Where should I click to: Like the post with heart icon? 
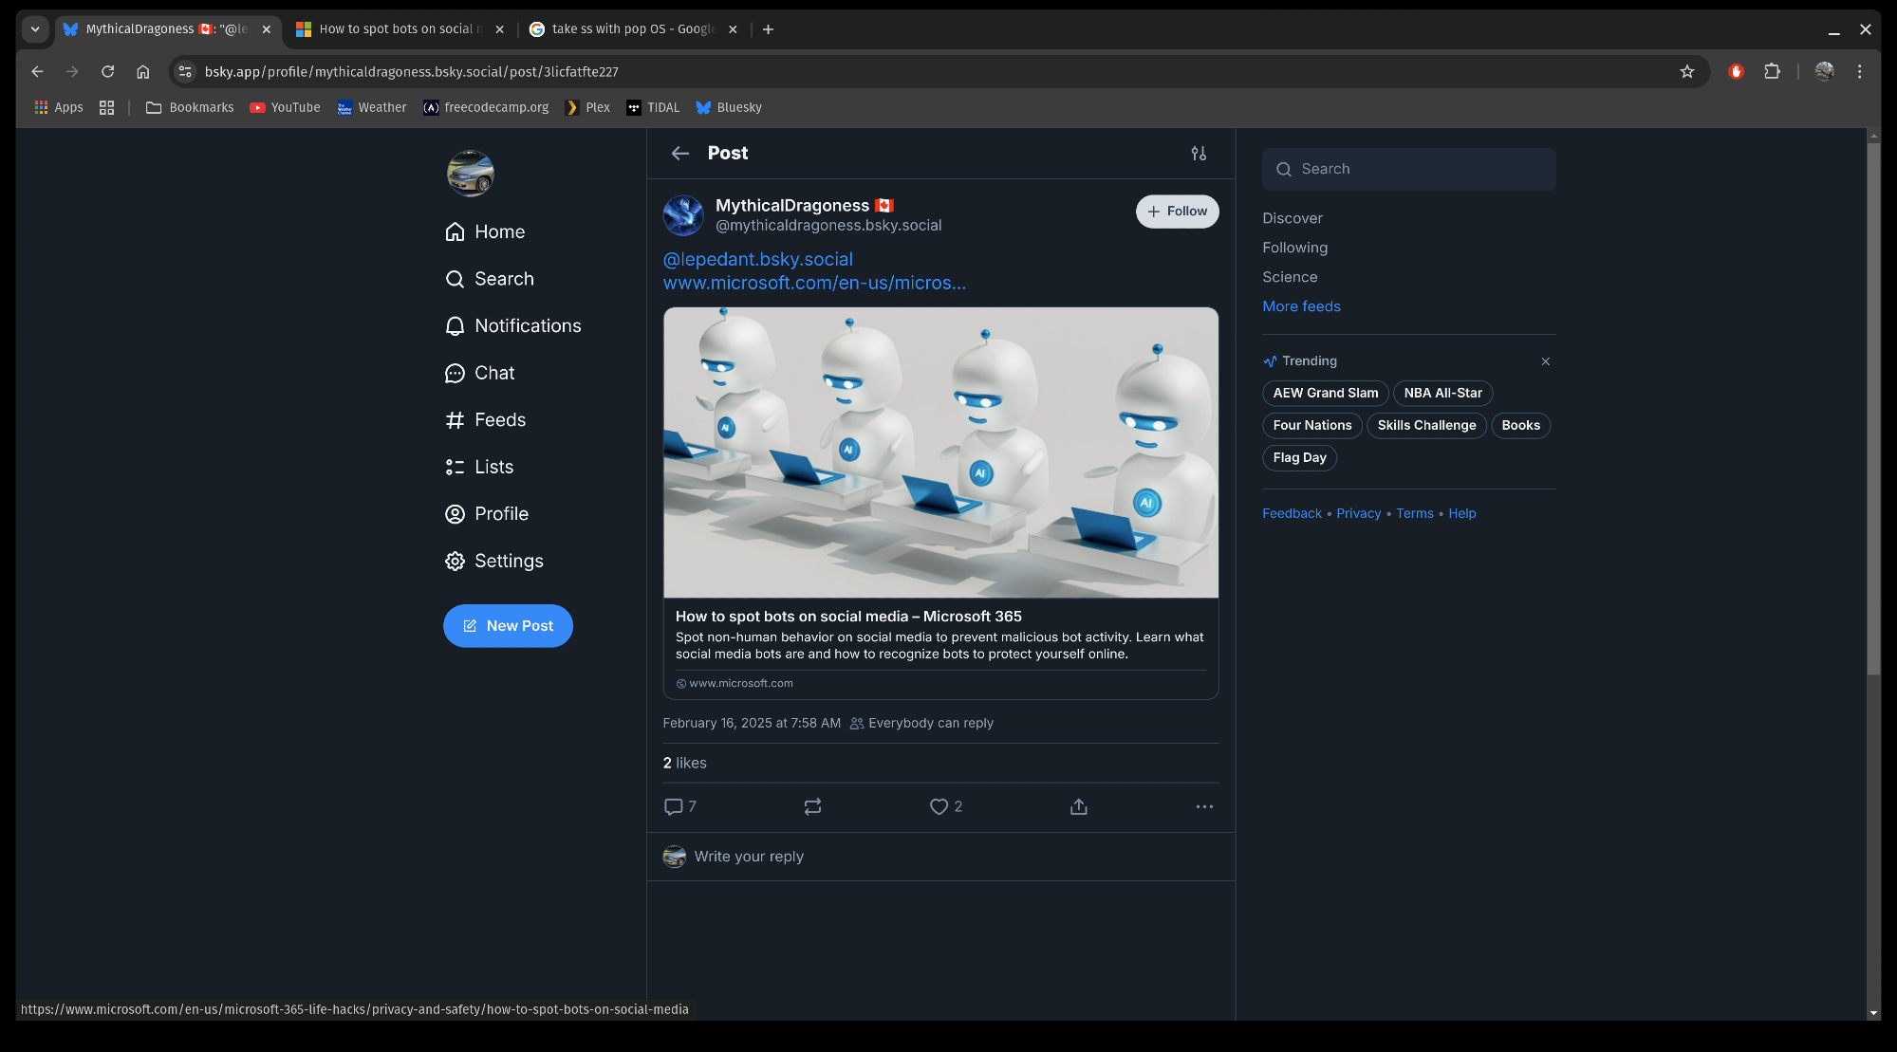coord(939,806)
